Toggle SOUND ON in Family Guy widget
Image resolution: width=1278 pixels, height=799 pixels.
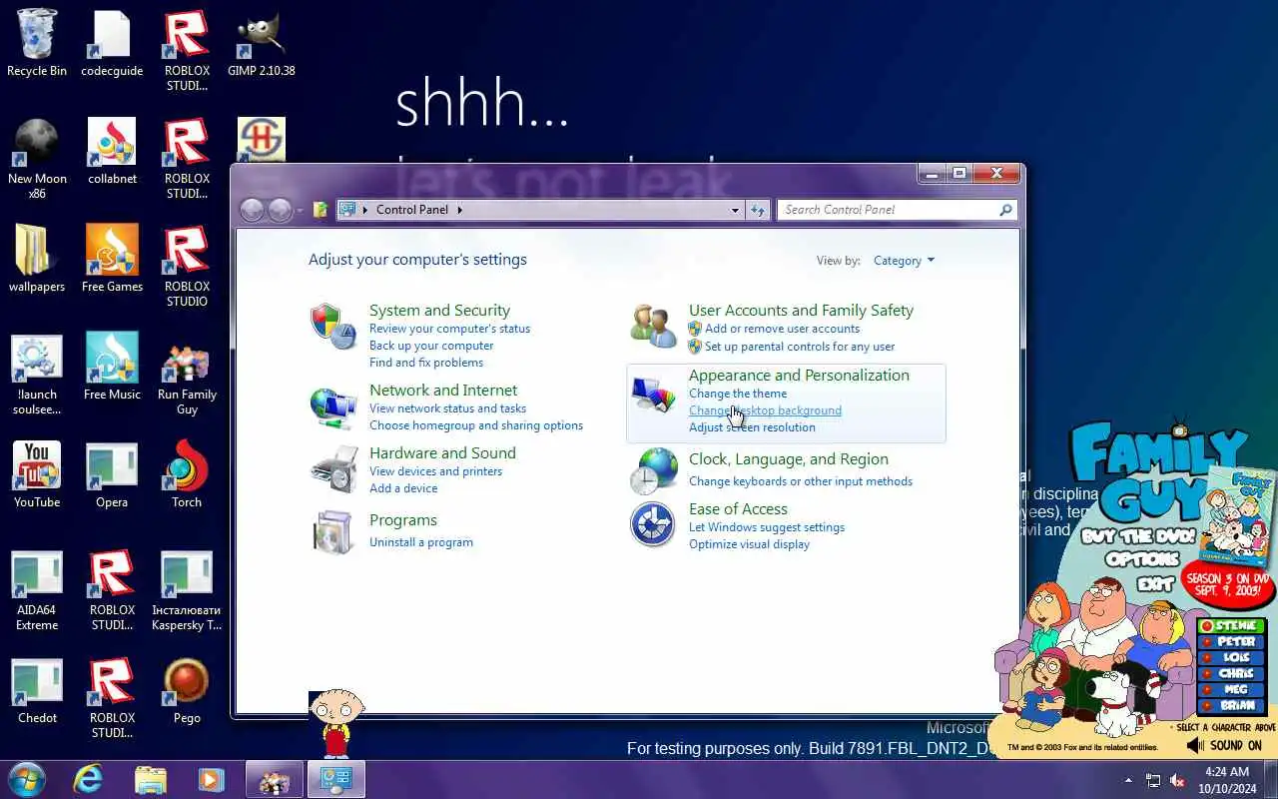pyautogui.click(x=1224, y=745)
